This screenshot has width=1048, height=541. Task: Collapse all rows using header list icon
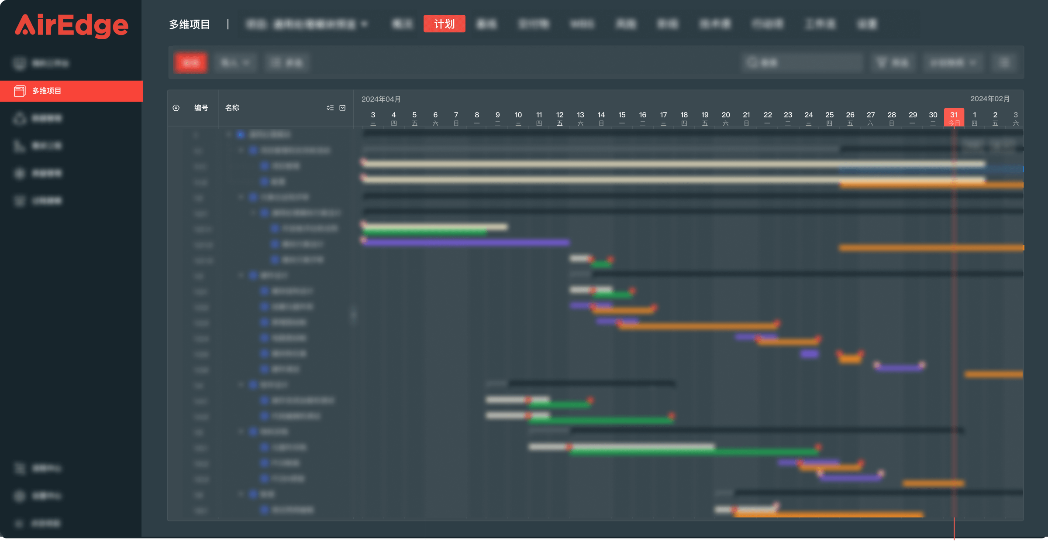(330, 108)
